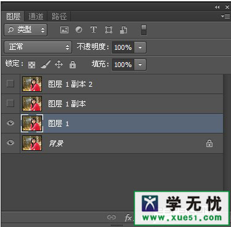Click the 填充 label
The height and width of the screenshot is (227, 231).
100,64
